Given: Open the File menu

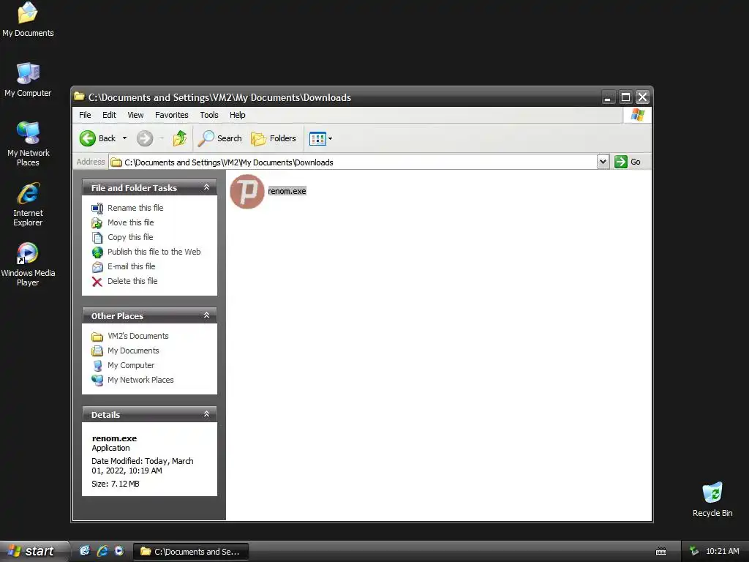Looking at the screenshot, I should click(x=85, y=115).
